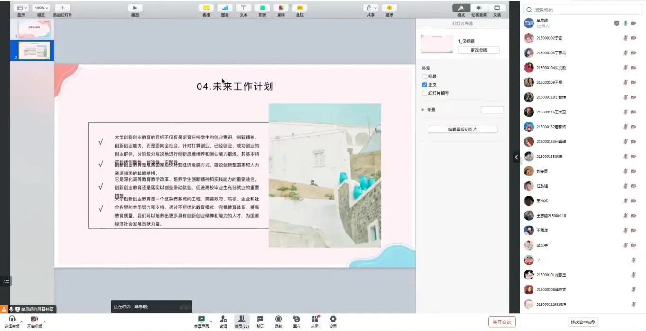Image resolution: width=646 pixels, height=331 pixels.
Task: Open the 邀请 invite icon
Action: tap(223, 320)
